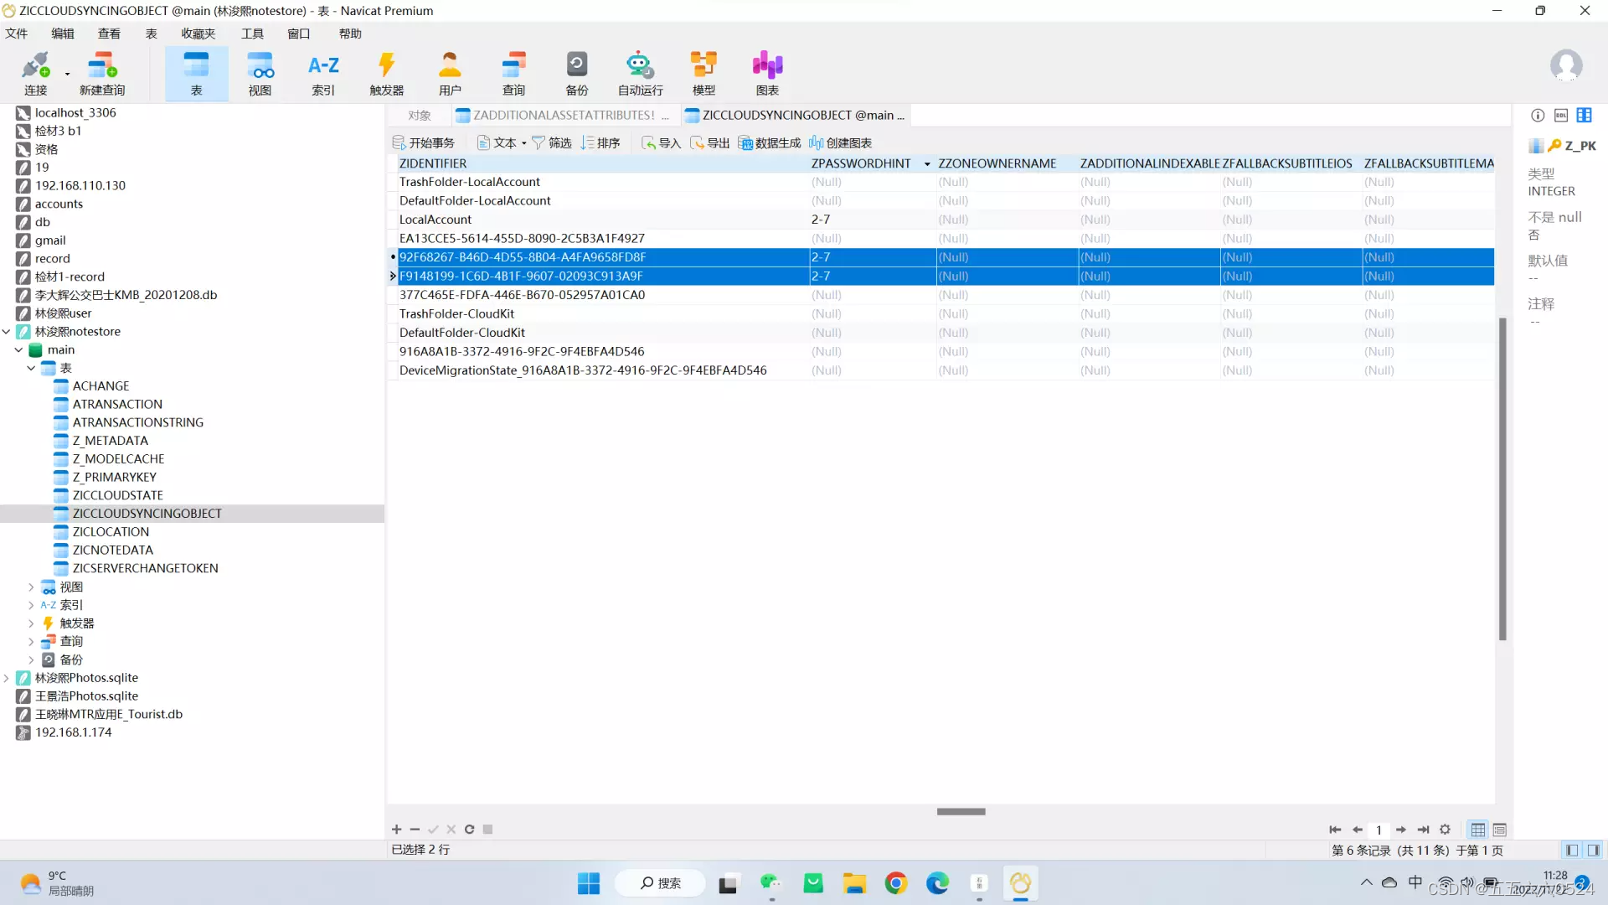Open the 收藏夹 menu

click(x=198, y=34)
